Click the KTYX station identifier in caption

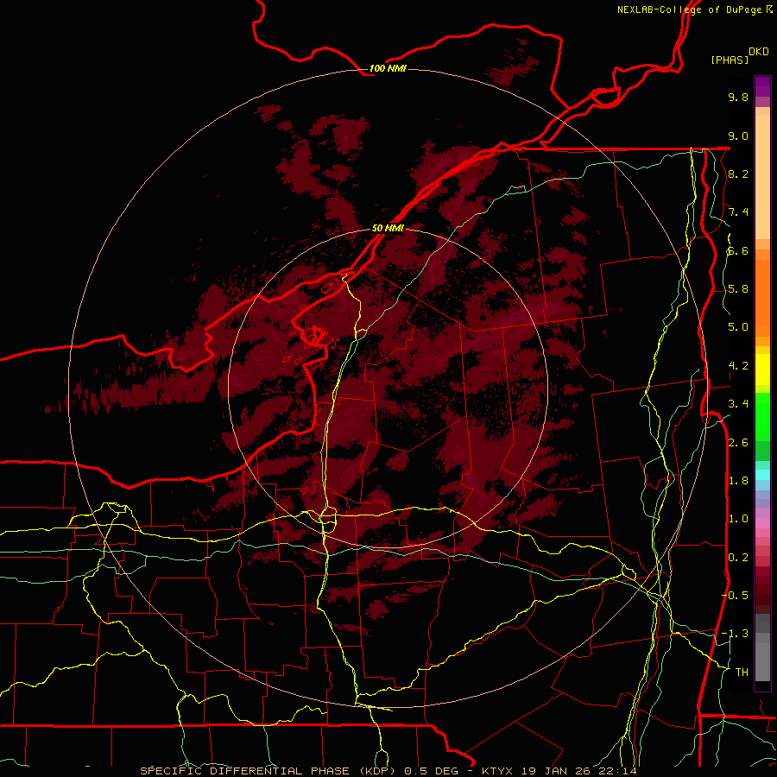[498, 771]
